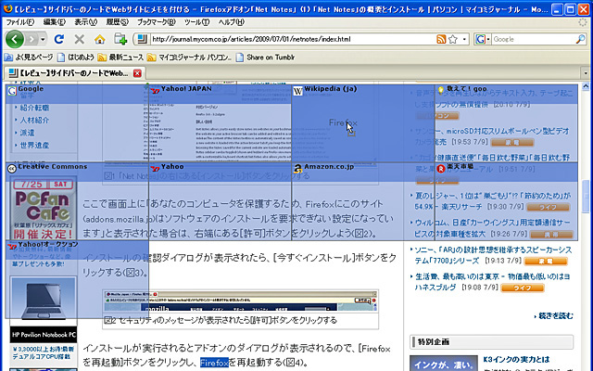Screen dimensions: 593x371
Task: Open the 編集 menu
Action: (x=55, y=22)
